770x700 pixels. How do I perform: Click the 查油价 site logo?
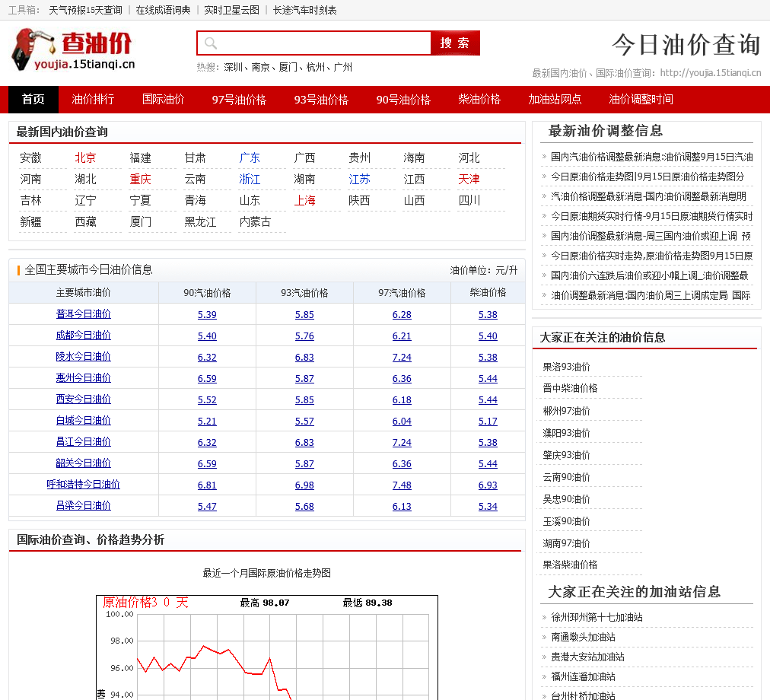(73, 49)
